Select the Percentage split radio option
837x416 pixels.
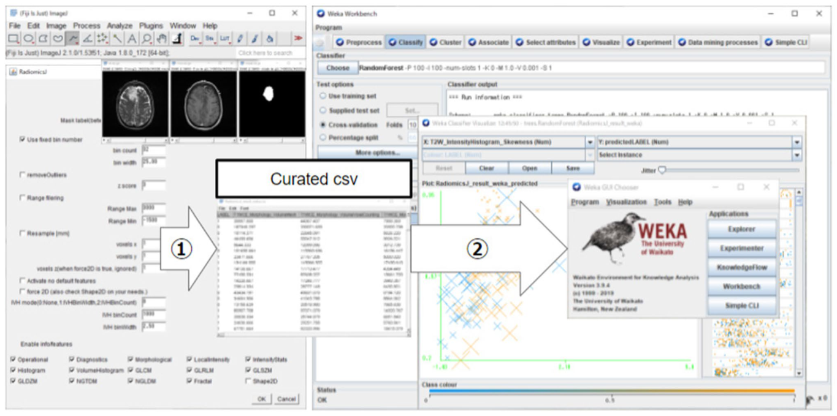[x=323, y=138]
